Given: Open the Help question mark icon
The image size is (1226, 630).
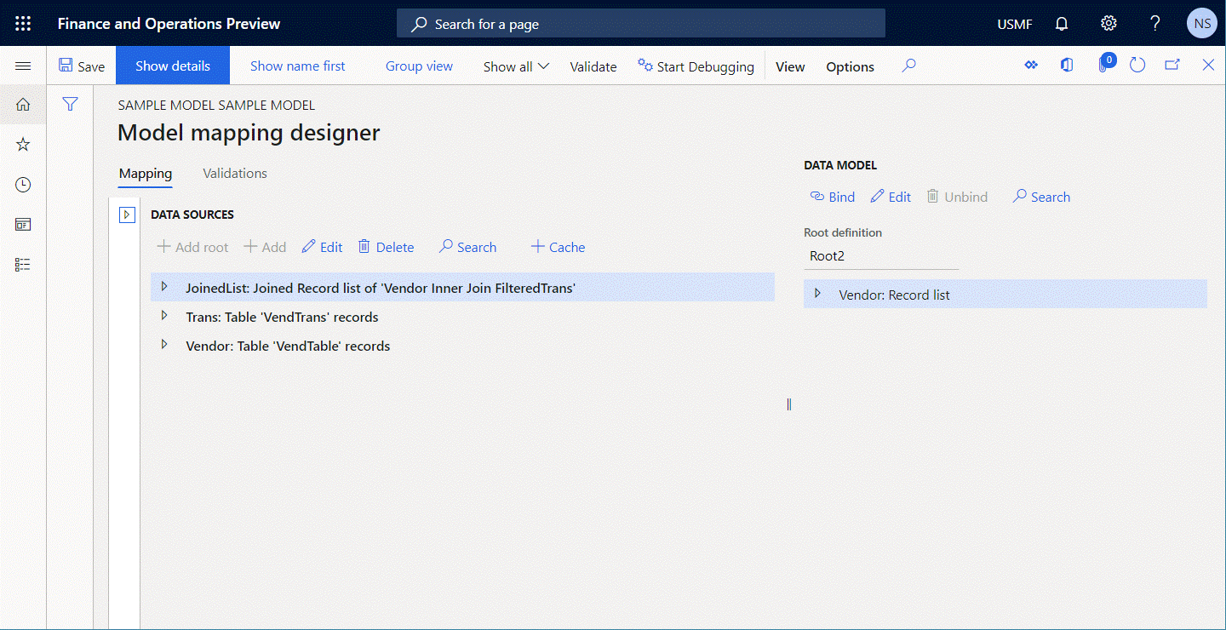Looking at the screenshot, I should tap(1155, 23).
